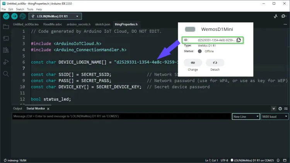Open the Serial Plotter icon
The width and height of the screenshot is (290, 163).
(x=276, y=16)
